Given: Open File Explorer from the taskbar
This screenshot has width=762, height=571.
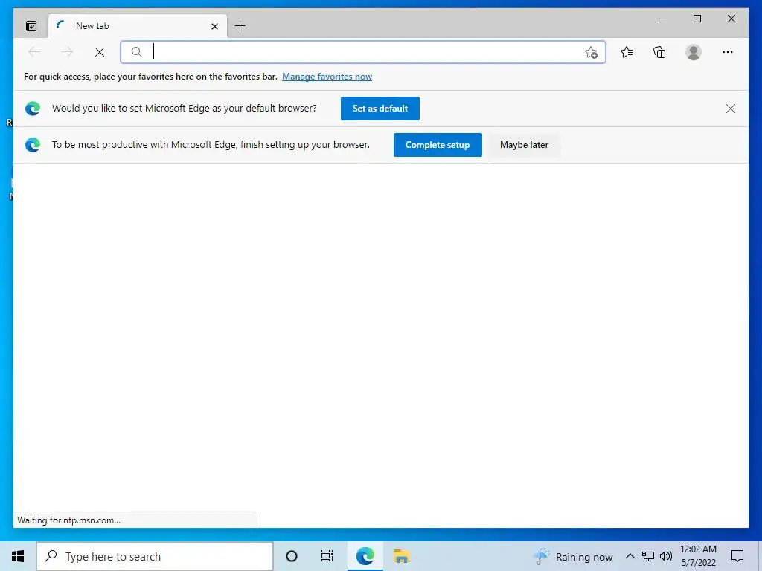Looking at the screenshot, I should pyautogui.click(x=401, y=556).
